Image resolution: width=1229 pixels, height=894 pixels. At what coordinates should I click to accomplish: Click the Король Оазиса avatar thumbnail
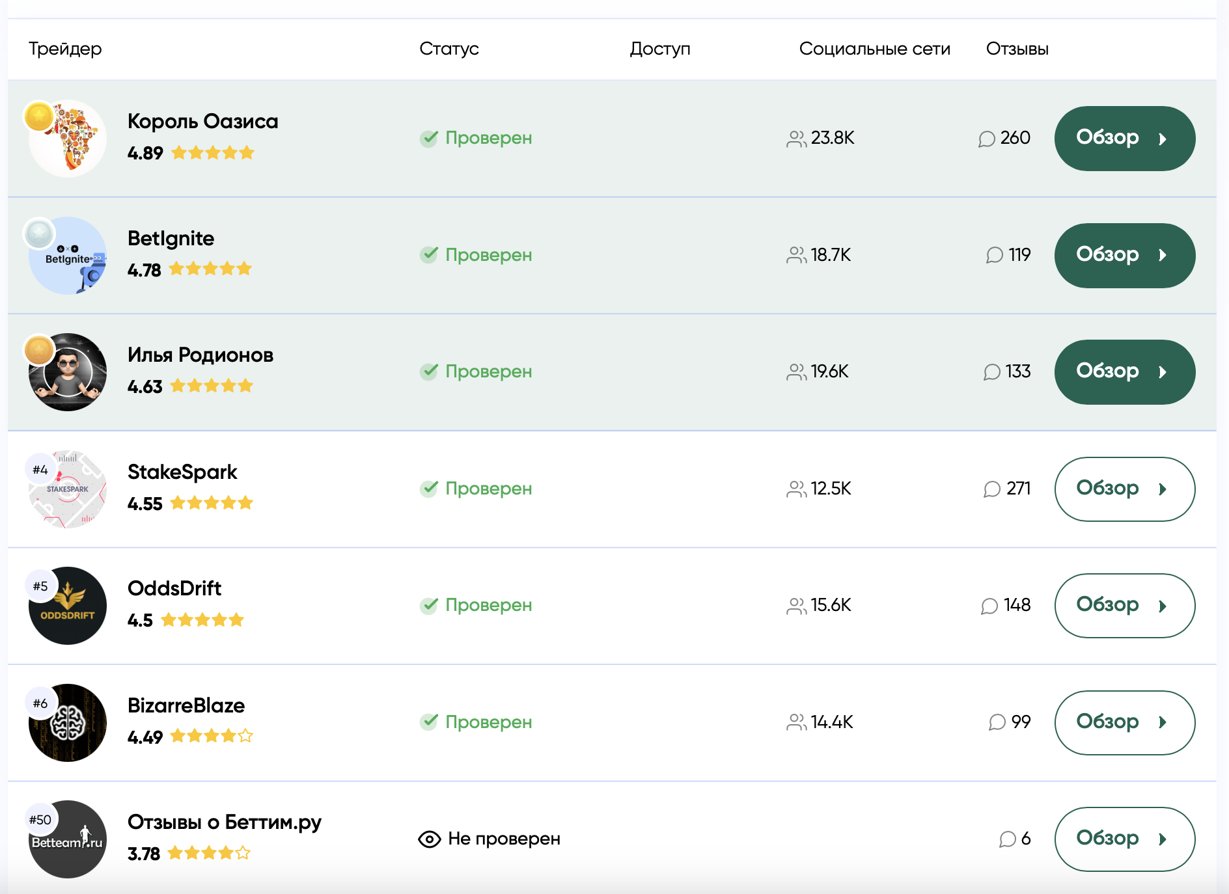pos(68,139)
